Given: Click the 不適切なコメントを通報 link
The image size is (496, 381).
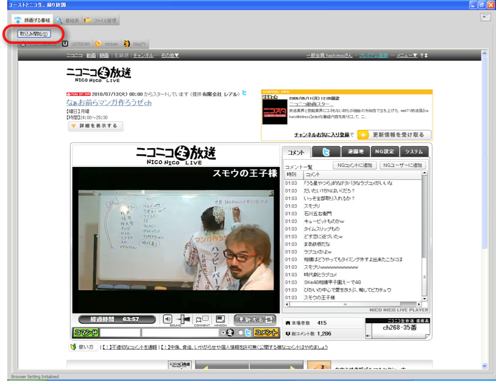Looking at the screenshot, I should [x=130, y=347].
